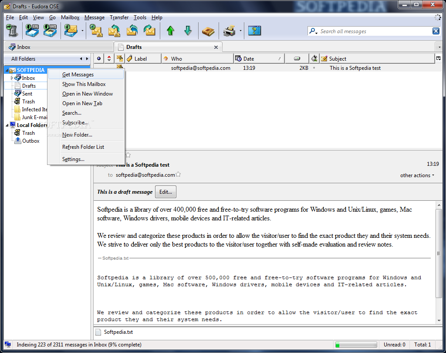The width and height of the screenshot is (446, 353).
Task: Click the search magnifier dropdown icon
Action: tap(313, 31)
